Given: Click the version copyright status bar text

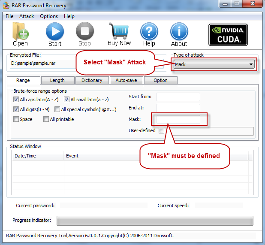Looking at the screenshot, I should tap(90, 236).
